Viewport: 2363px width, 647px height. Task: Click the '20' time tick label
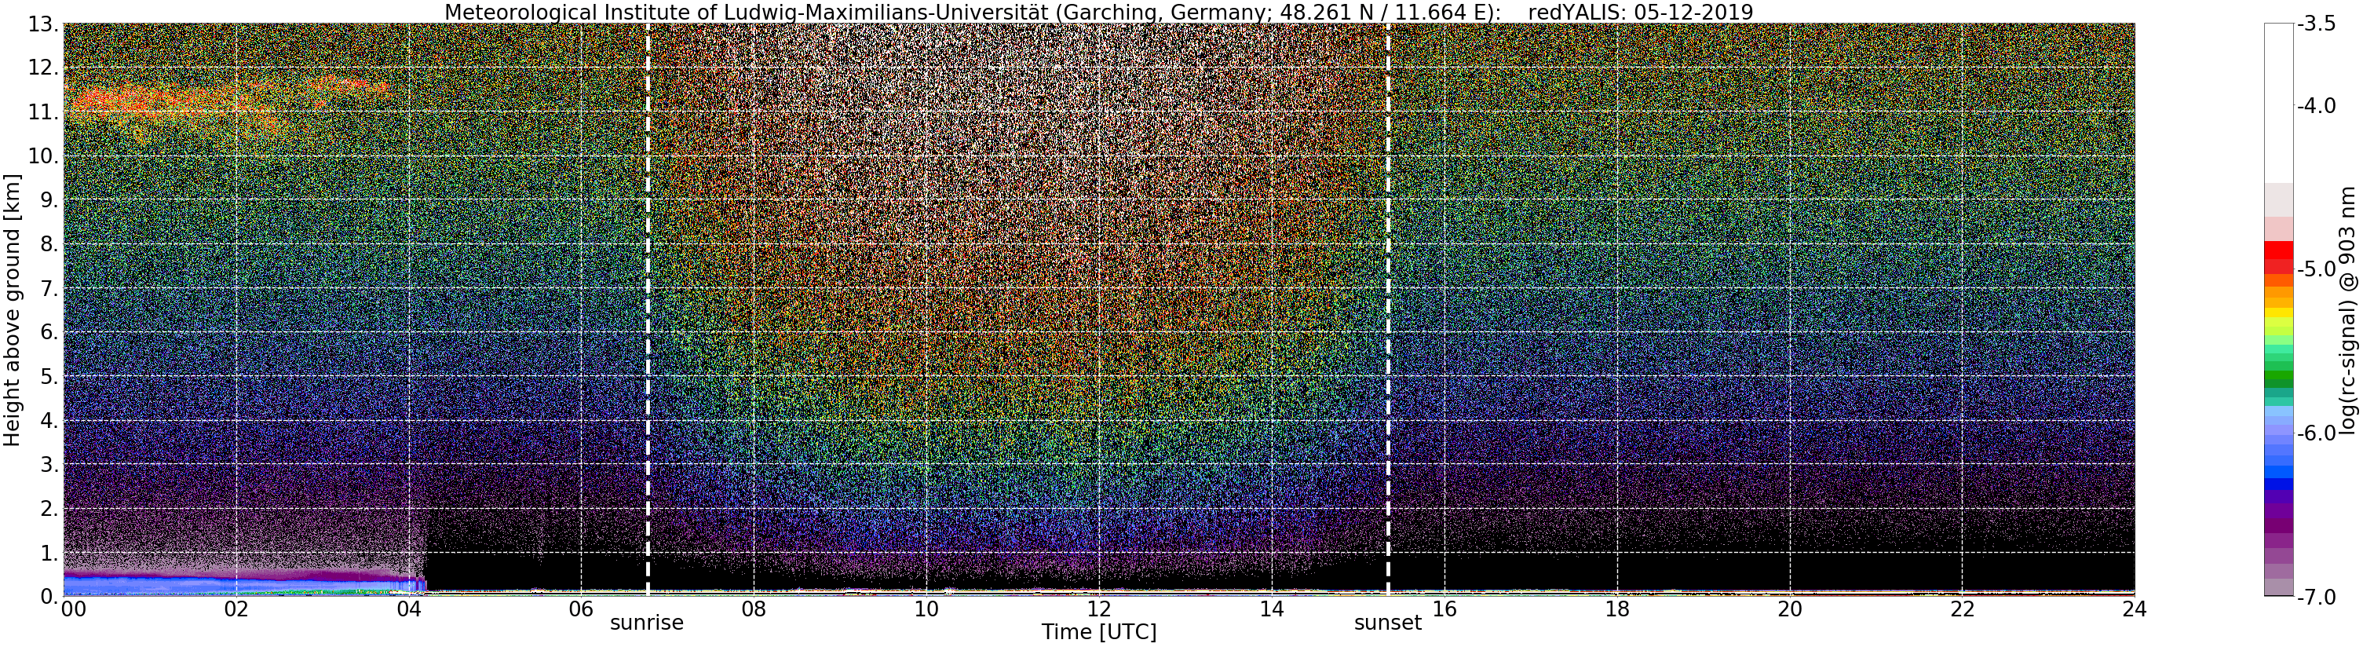(x=1790, y=609)
